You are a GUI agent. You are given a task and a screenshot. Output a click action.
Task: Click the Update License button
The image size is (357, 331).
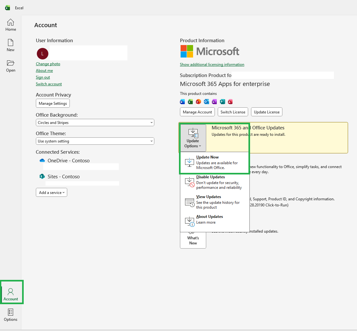(267, 112)
